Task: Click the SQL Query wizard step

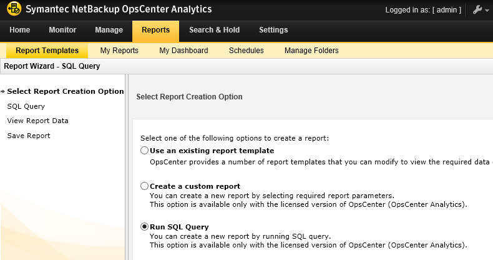Action: [26, 106]
